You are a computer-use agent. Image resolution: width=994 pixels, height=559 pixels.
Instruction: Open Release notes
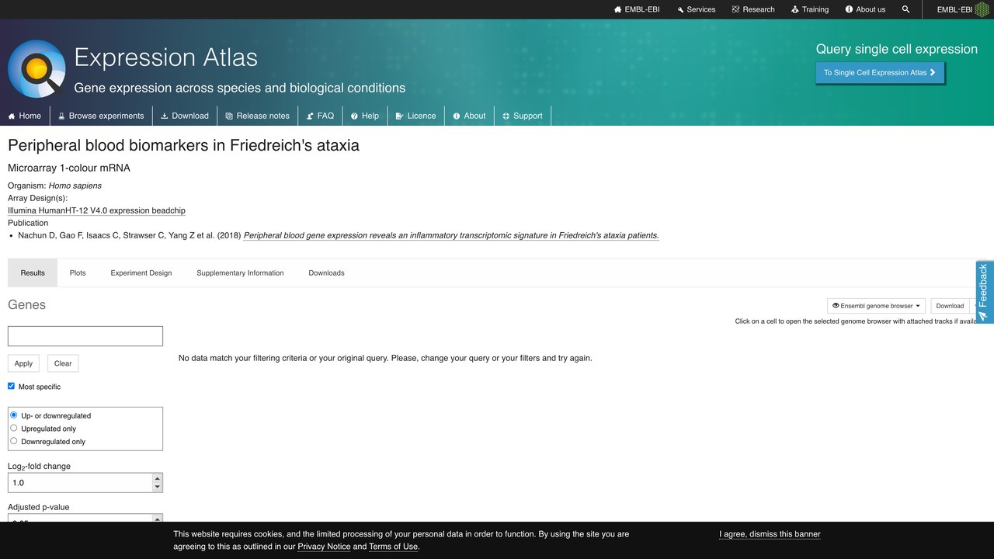(258, 116)
